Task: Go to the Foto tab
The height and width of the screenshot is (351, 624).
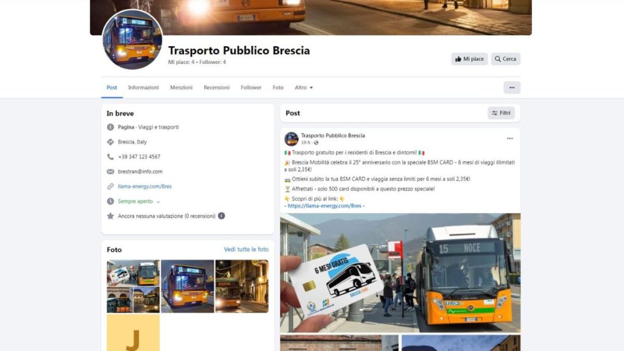Action: (278, 88)
